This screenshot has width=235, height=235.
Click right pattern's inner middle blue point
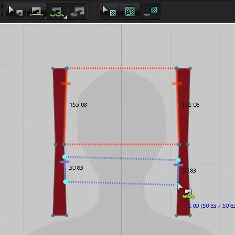tap(179, 145)
